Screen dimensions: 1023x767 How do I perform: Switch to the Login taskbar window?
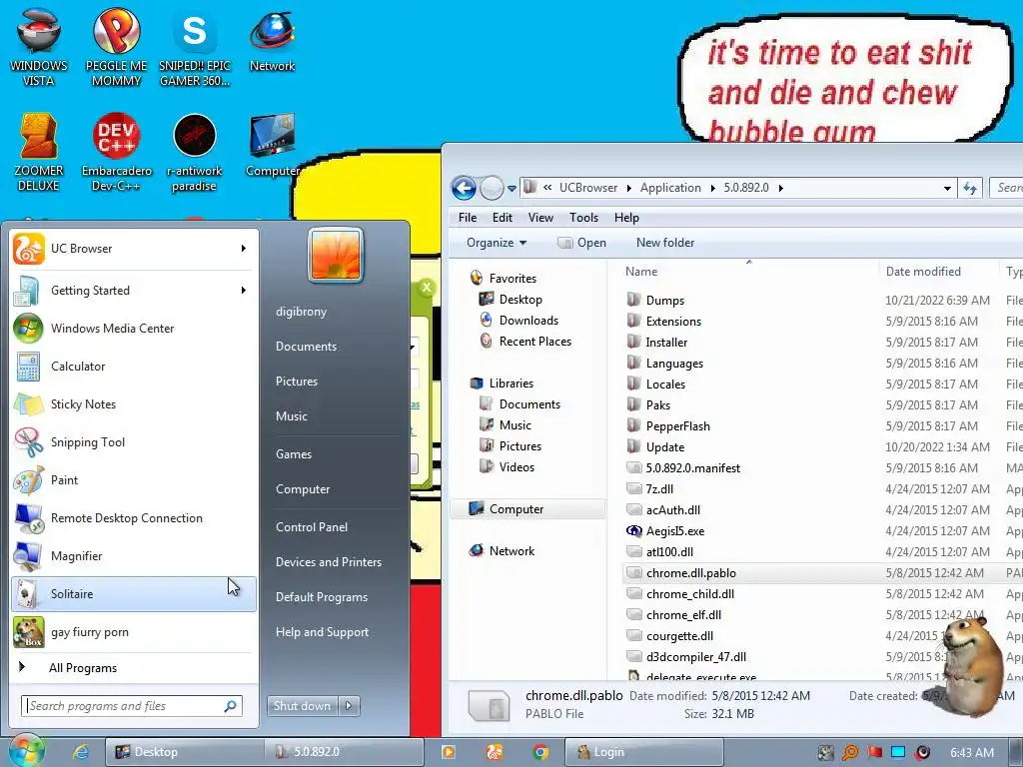643,752
